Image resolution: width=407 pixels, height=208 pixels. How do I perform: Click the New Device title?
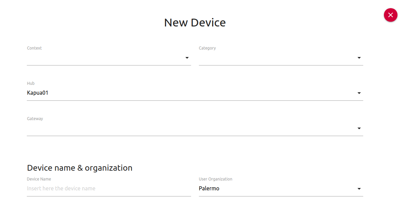pos(195,23)
